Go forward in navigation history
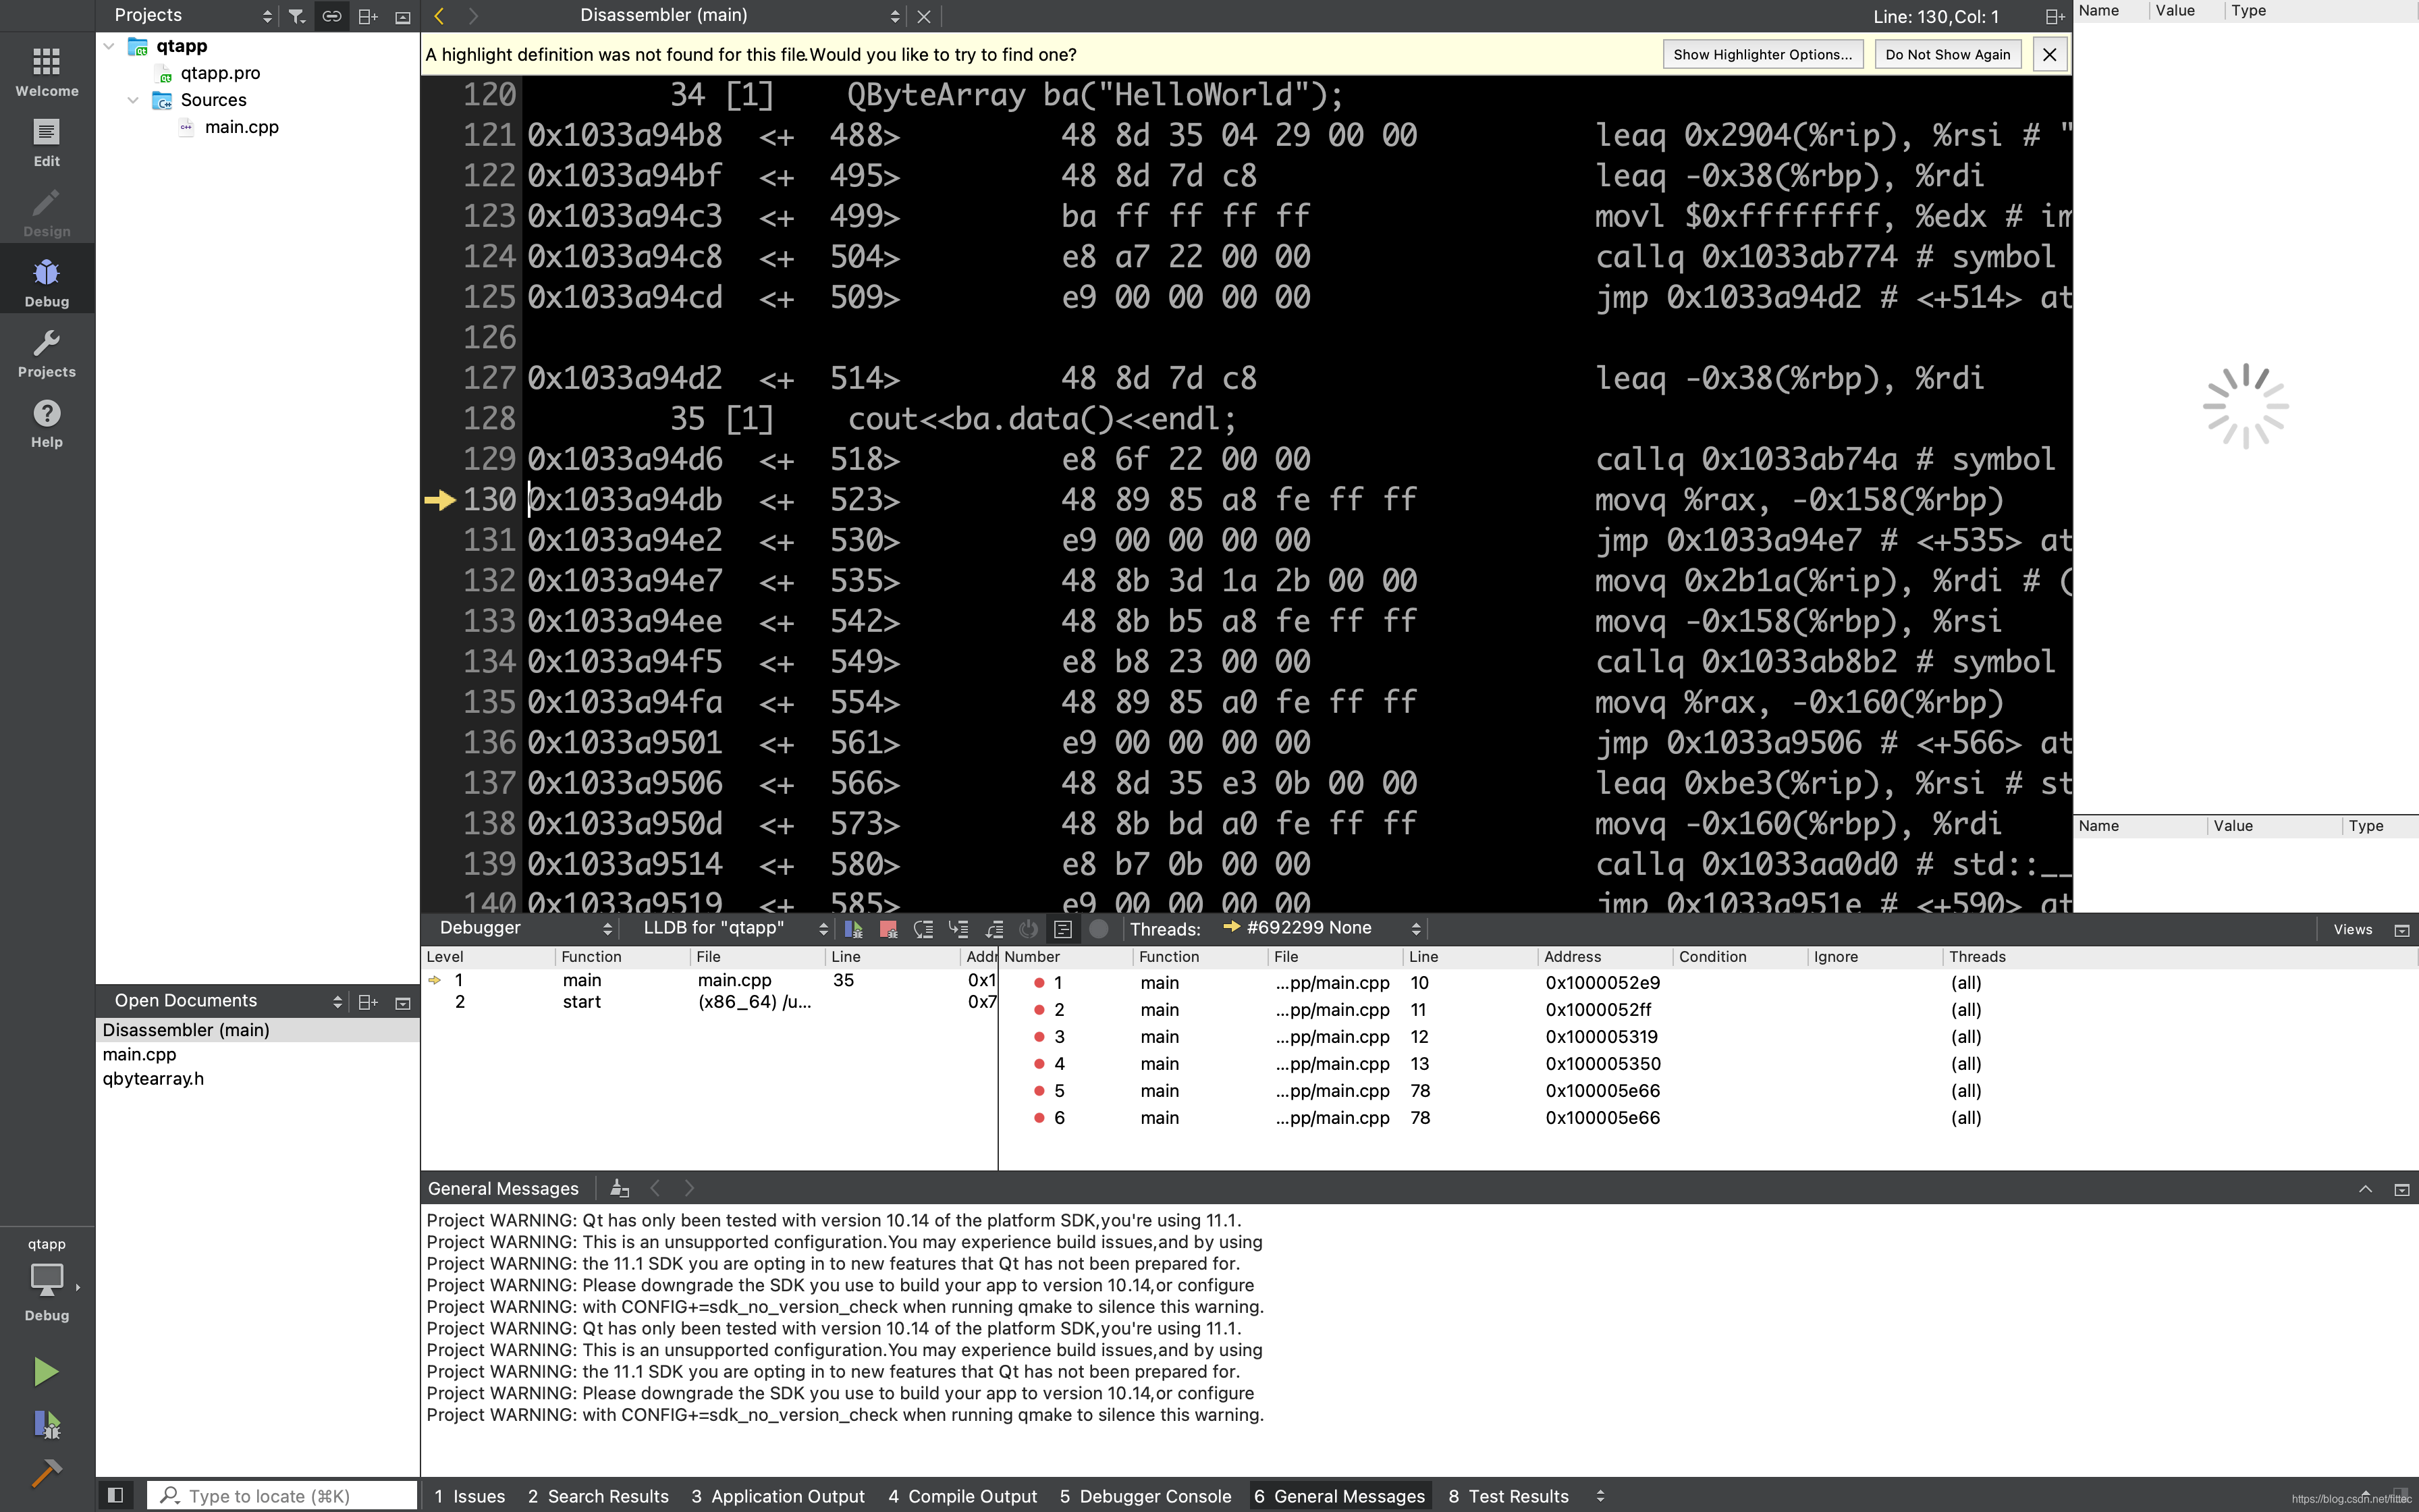 [473, 16]
